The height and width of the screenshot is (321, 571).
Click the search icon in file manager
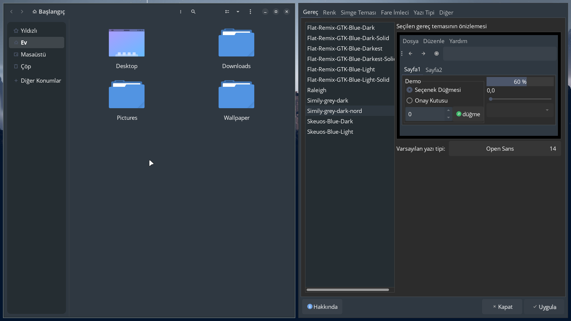tap(193, 12)
